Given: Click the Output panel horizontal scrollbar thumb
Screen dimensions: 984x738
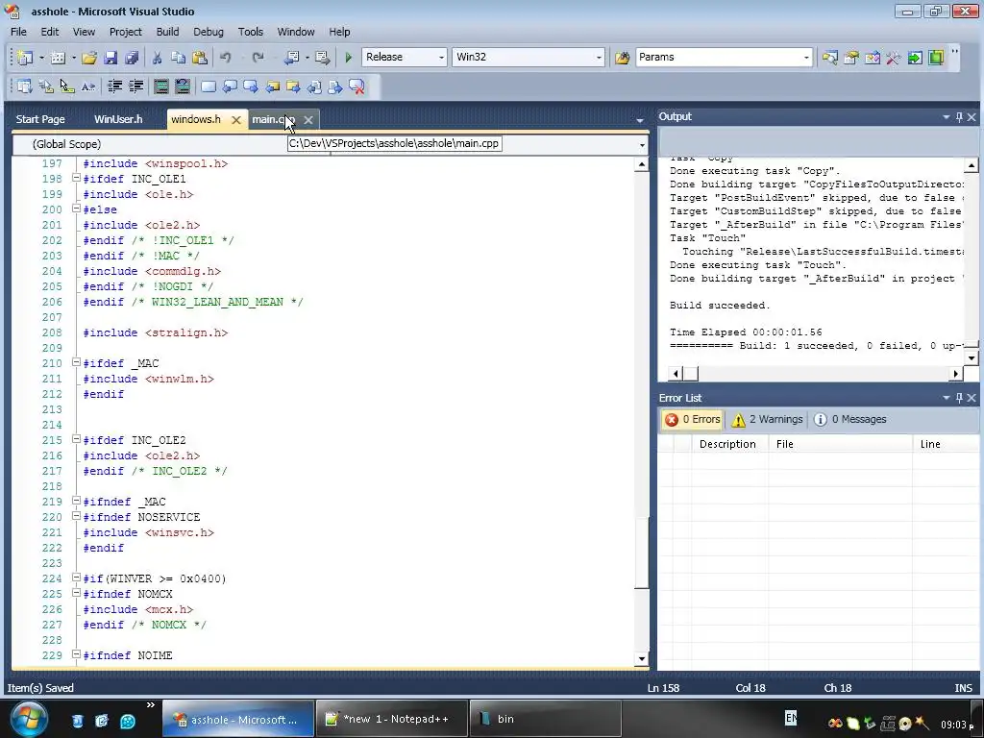Looking at the screenshot, I should pos(690,374).
